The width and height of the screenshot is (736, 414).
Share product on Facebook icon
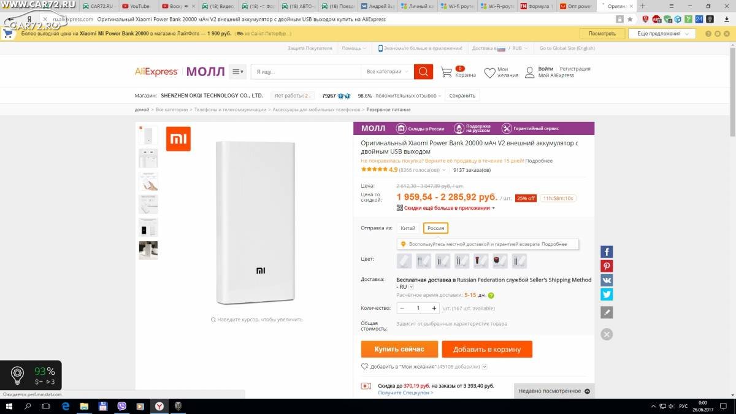coord(607,252)
